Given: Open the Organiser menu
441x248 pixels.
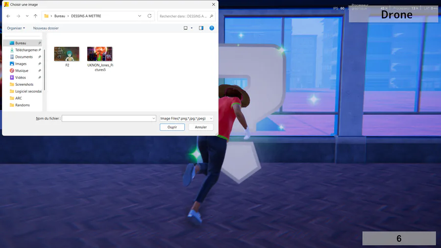Looking at the screenshot, I should coord(16,28).
